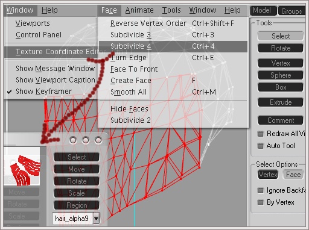This screenshot has height=230, width=309.
Task: Choose the Sphere tool
Action: pos(281,75)
